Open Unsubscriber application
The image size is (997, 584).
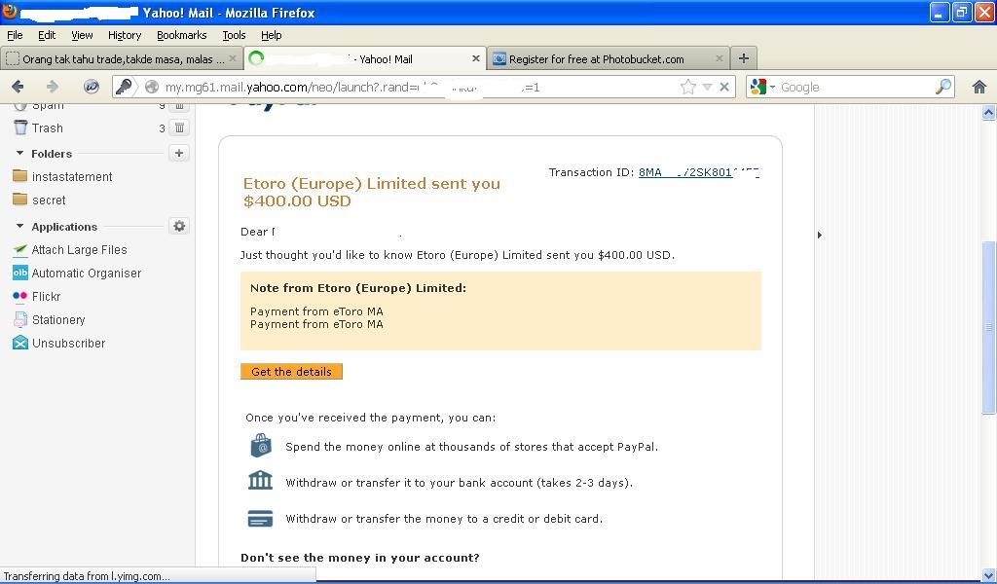coord(69,344)
